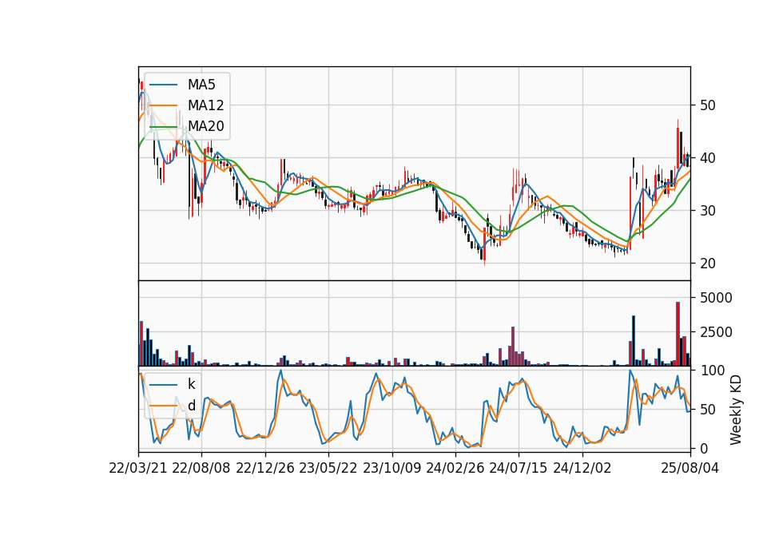
Task: Click the 22/08/08 date axis label
Action: click(x=201, y=468)
